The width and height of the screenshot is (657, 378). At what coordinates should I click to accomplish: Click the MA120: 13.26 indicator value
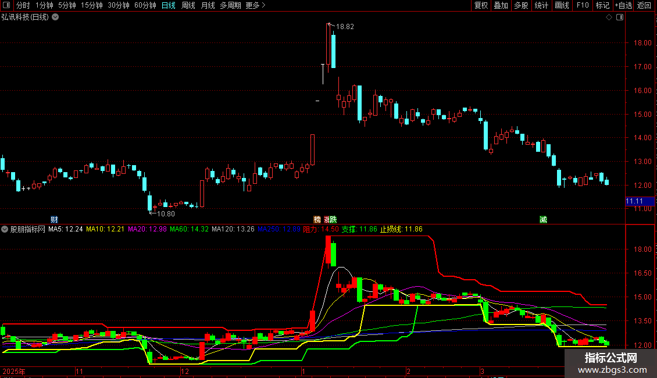[233, 229]
